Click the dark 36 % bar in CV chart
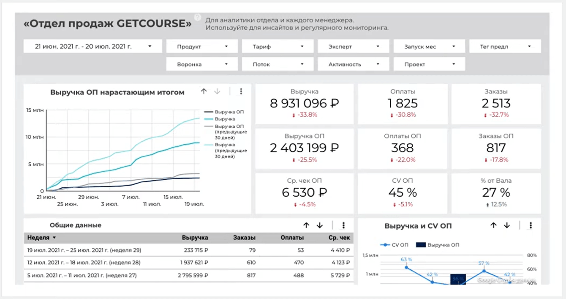This screenshot has width=566, height=299. [458, 279]
